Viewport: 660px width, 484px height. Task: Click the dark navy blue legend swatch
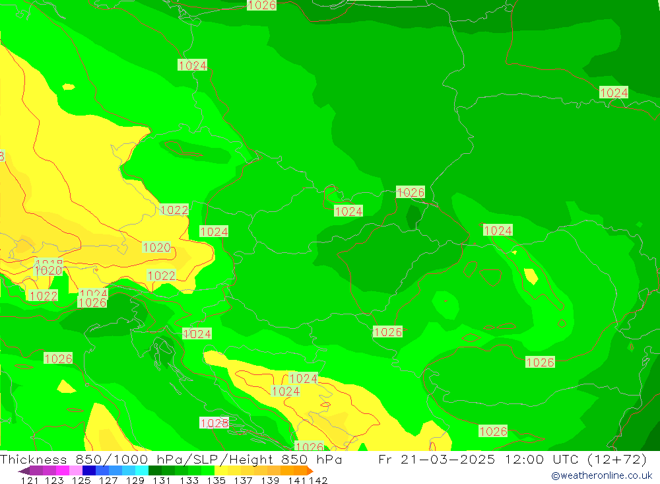point(89,471)
